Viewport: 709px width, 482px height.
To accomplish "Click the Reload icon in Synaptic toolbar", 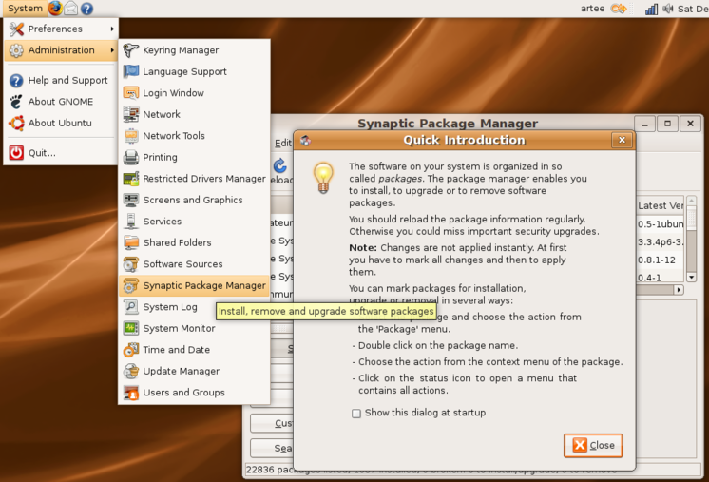I will 279,165.
